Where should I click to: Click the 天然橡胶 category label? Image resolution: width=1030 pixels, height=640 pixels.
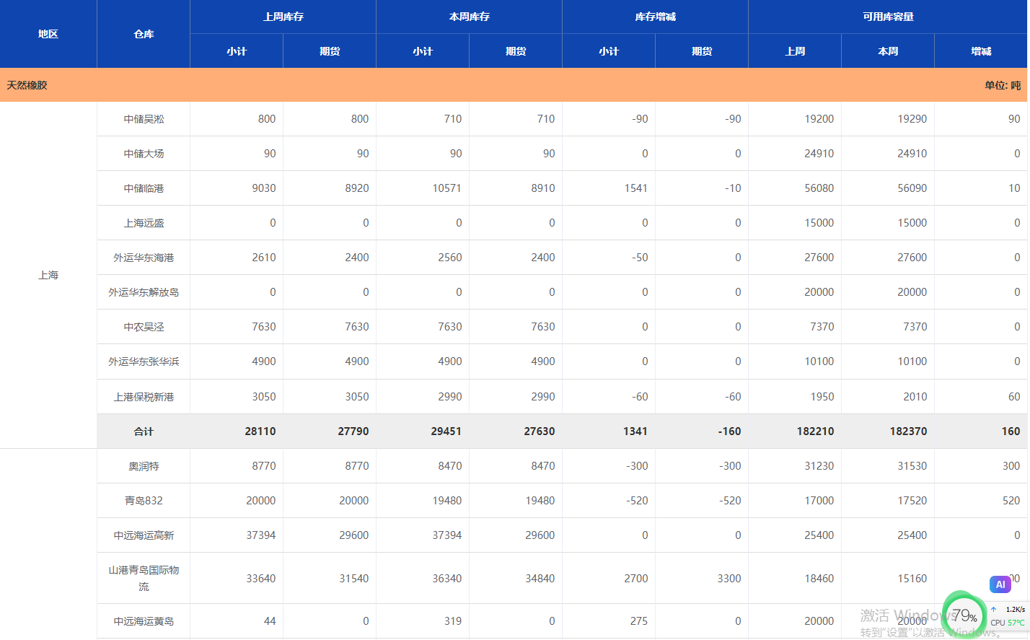[27, 85]
